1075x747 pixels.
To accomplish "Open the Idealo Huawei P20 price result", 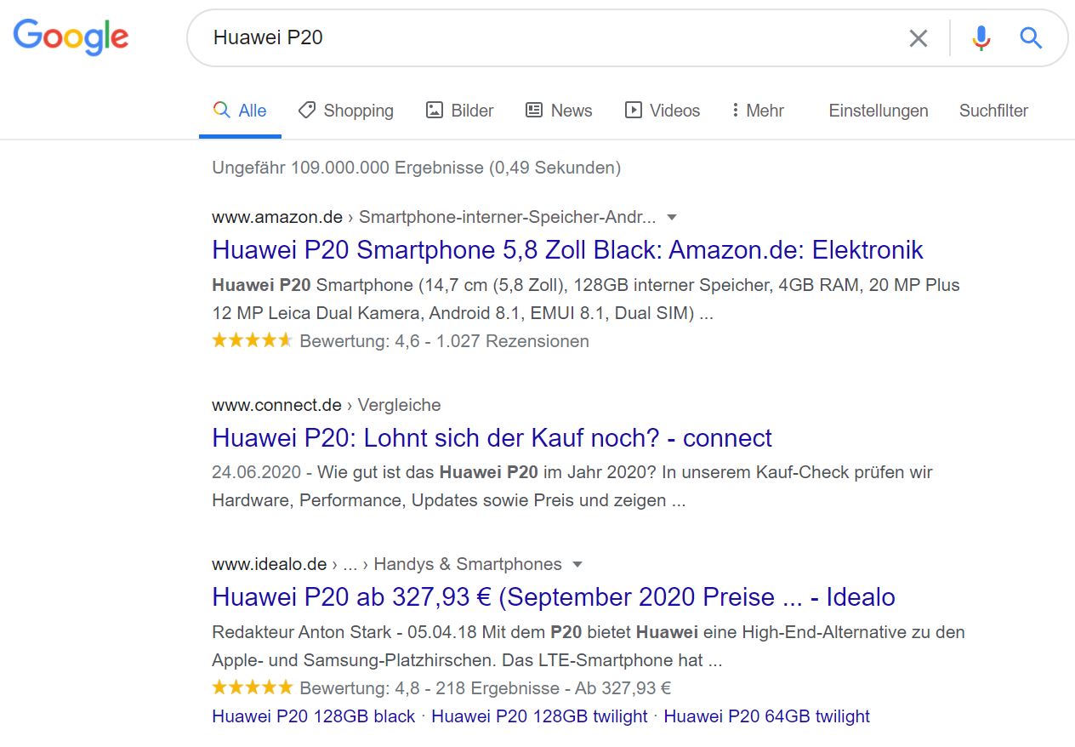I will click(x=553, y=597).
